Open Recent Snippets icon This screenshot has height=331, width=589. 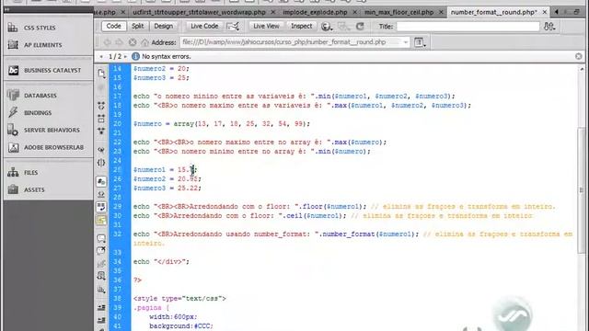[x=101, y=276]
